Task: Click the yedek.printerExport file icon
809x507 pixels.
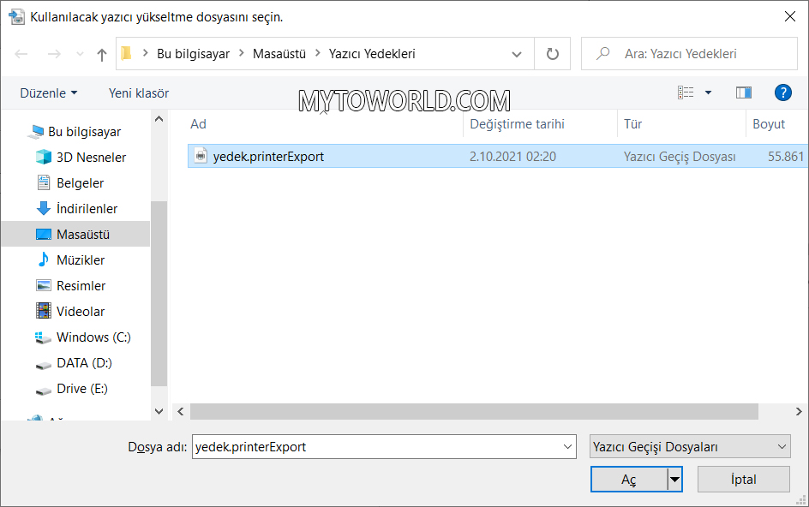Action: coord(201,156)
